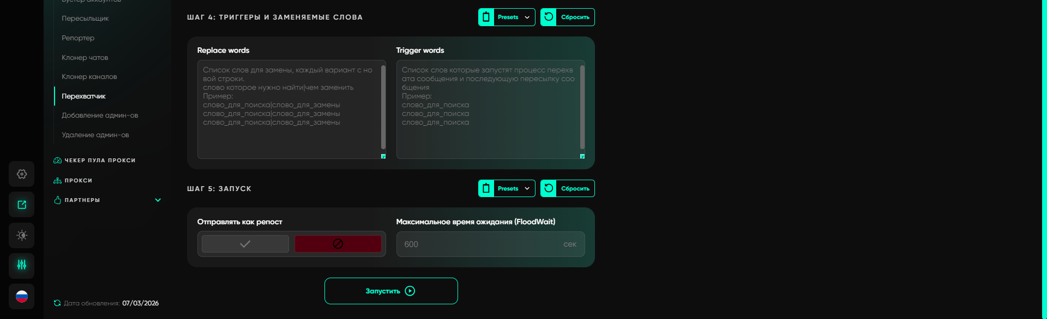Click the reset arrow icon in Step 5
Image resolution: width=1047 pixels, height=319 pixels.
549,188
